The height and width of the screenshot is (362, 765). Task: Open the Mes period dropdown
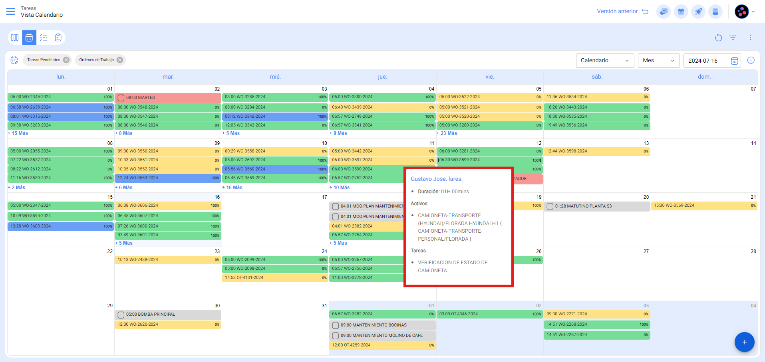(658, 61)
